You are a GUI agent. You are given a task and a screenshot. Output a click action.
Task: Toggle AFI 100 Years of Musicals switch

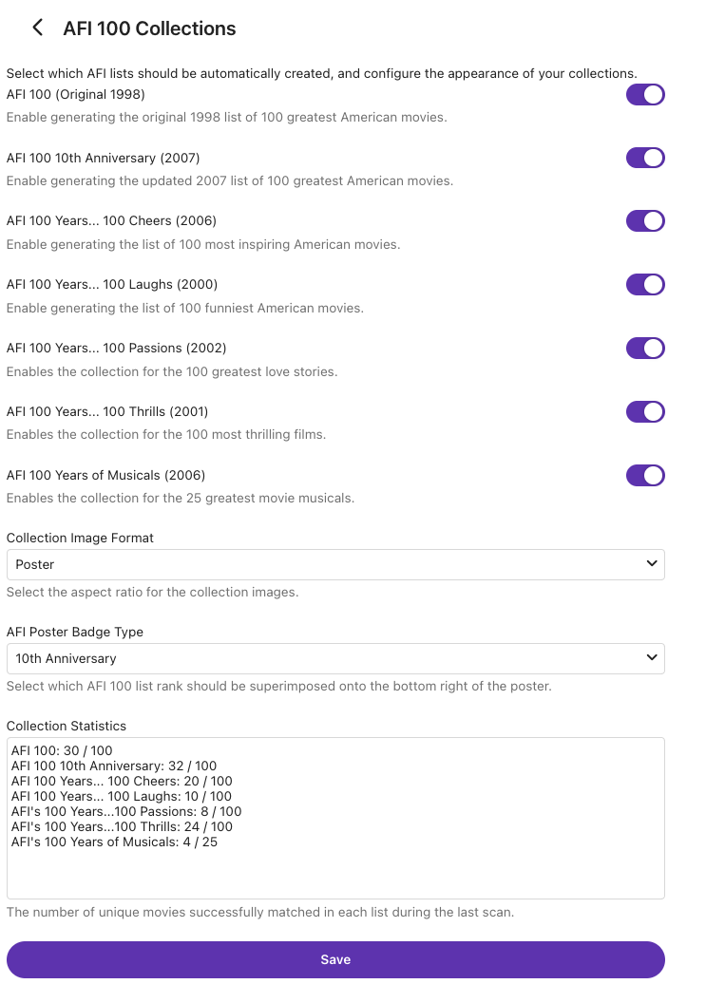(x=645, y=476)
